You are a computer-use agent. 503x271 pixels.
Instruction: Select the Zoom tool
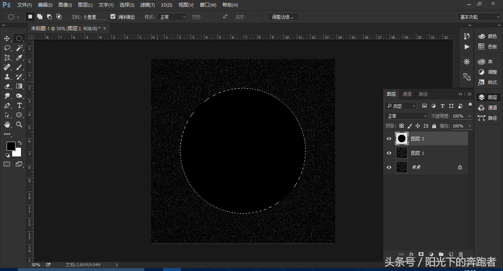click(19, 124)
